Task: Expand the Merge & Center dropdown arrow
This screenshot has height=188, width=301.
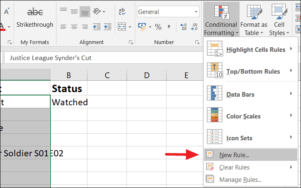Action: pyautogui.click(x=130, y=27)
